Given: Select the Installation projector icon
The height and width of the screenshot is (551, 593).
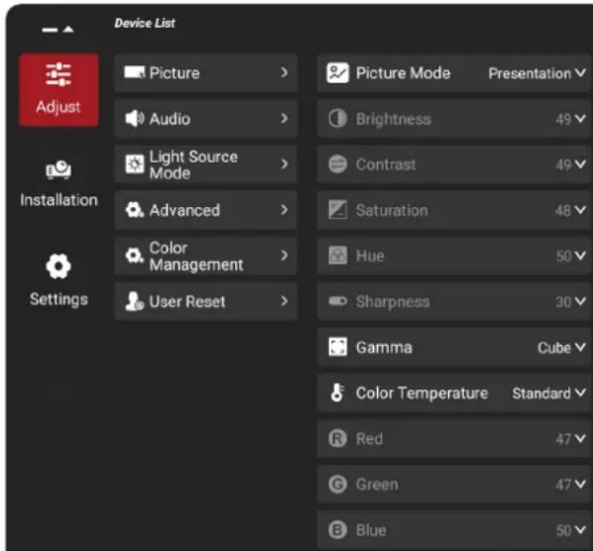Looking at the screenshot, I should (59, 169).
